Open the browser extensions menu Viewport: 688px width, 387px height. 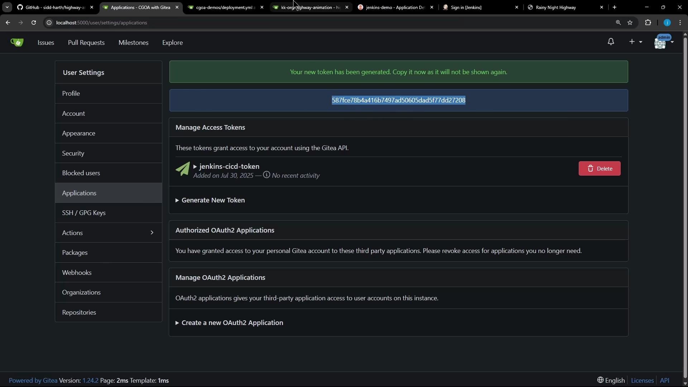648,23
